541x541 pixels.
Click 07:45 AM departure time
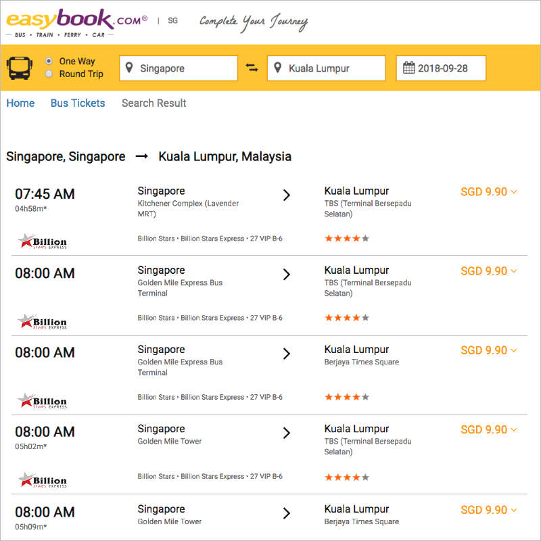(x=45, y=194)
